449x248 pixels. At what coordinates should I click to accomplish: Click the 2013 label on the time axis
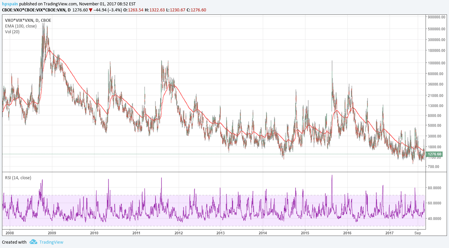221,233
